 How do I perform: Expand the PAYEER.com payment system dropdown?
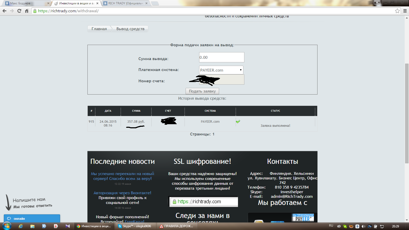coord(221,70)
